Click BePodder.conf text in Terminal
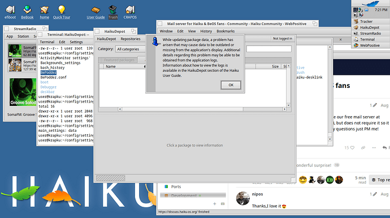 [54, 77]
